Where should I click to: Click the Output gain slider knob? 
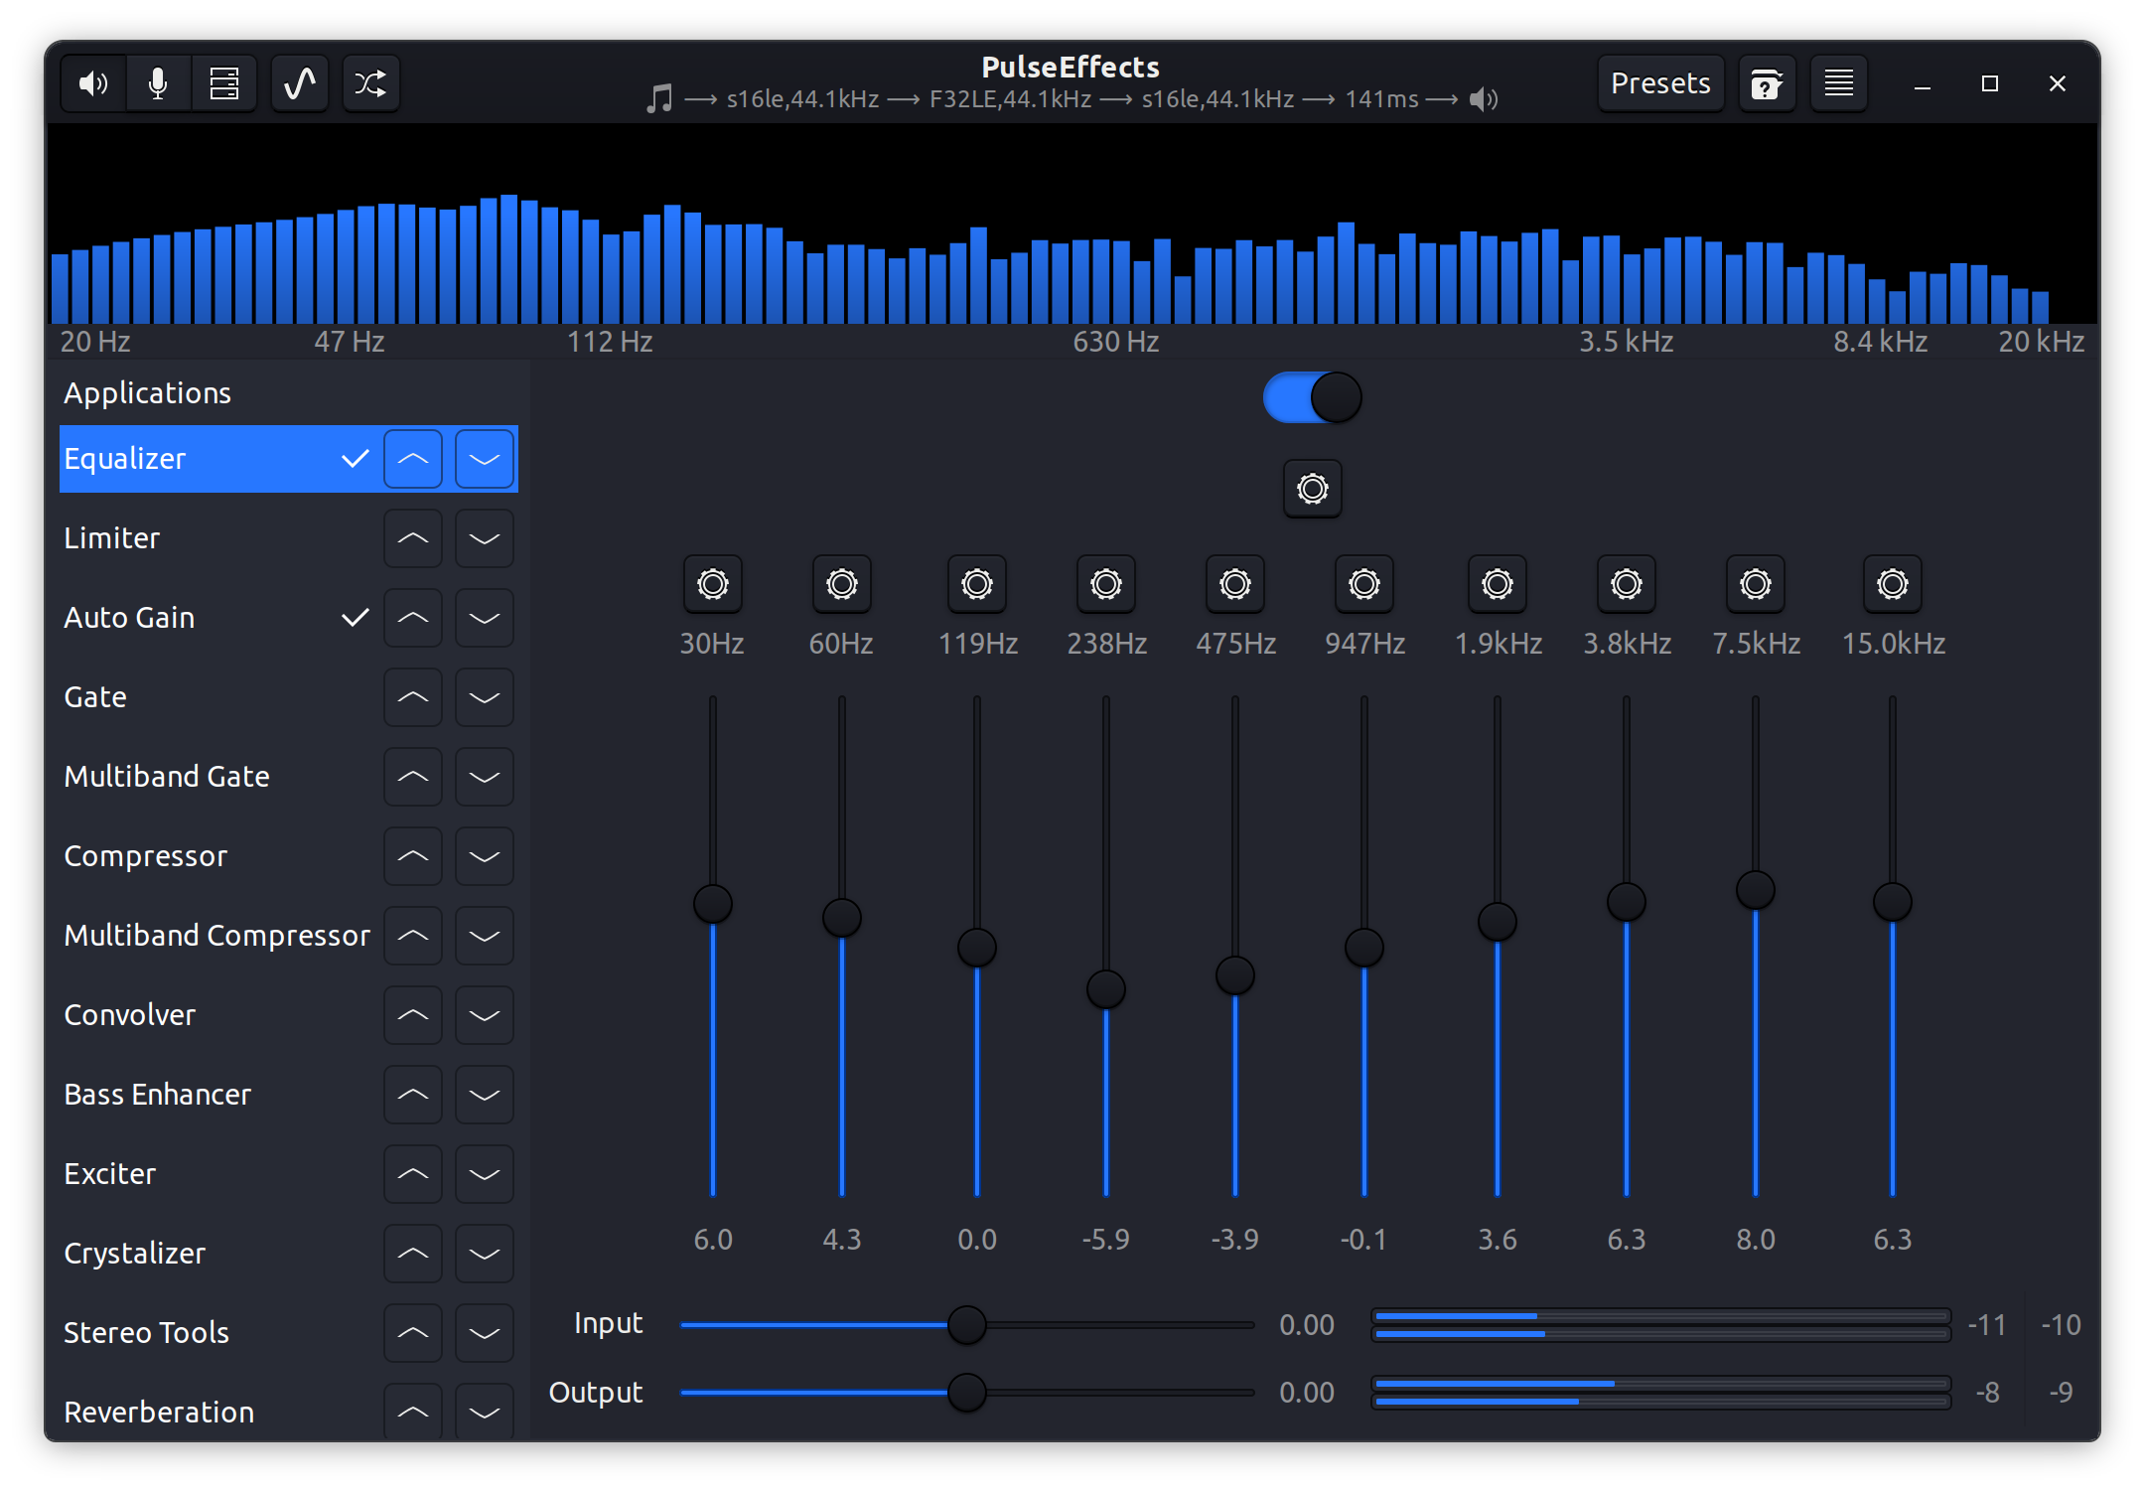coord(966,1392)
